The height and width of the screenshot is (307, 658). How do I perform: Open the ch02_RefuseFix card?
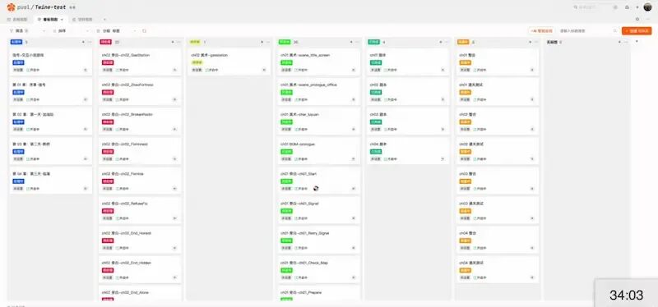click(140, 210)
